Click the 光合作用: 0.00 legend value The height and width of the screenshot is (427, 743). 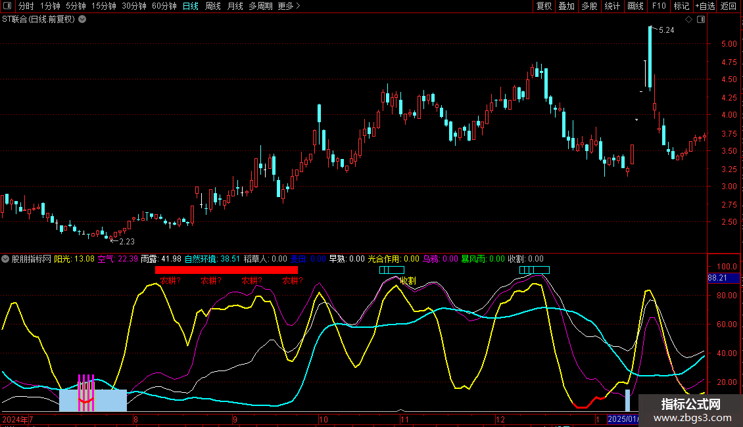coord(394,259)
